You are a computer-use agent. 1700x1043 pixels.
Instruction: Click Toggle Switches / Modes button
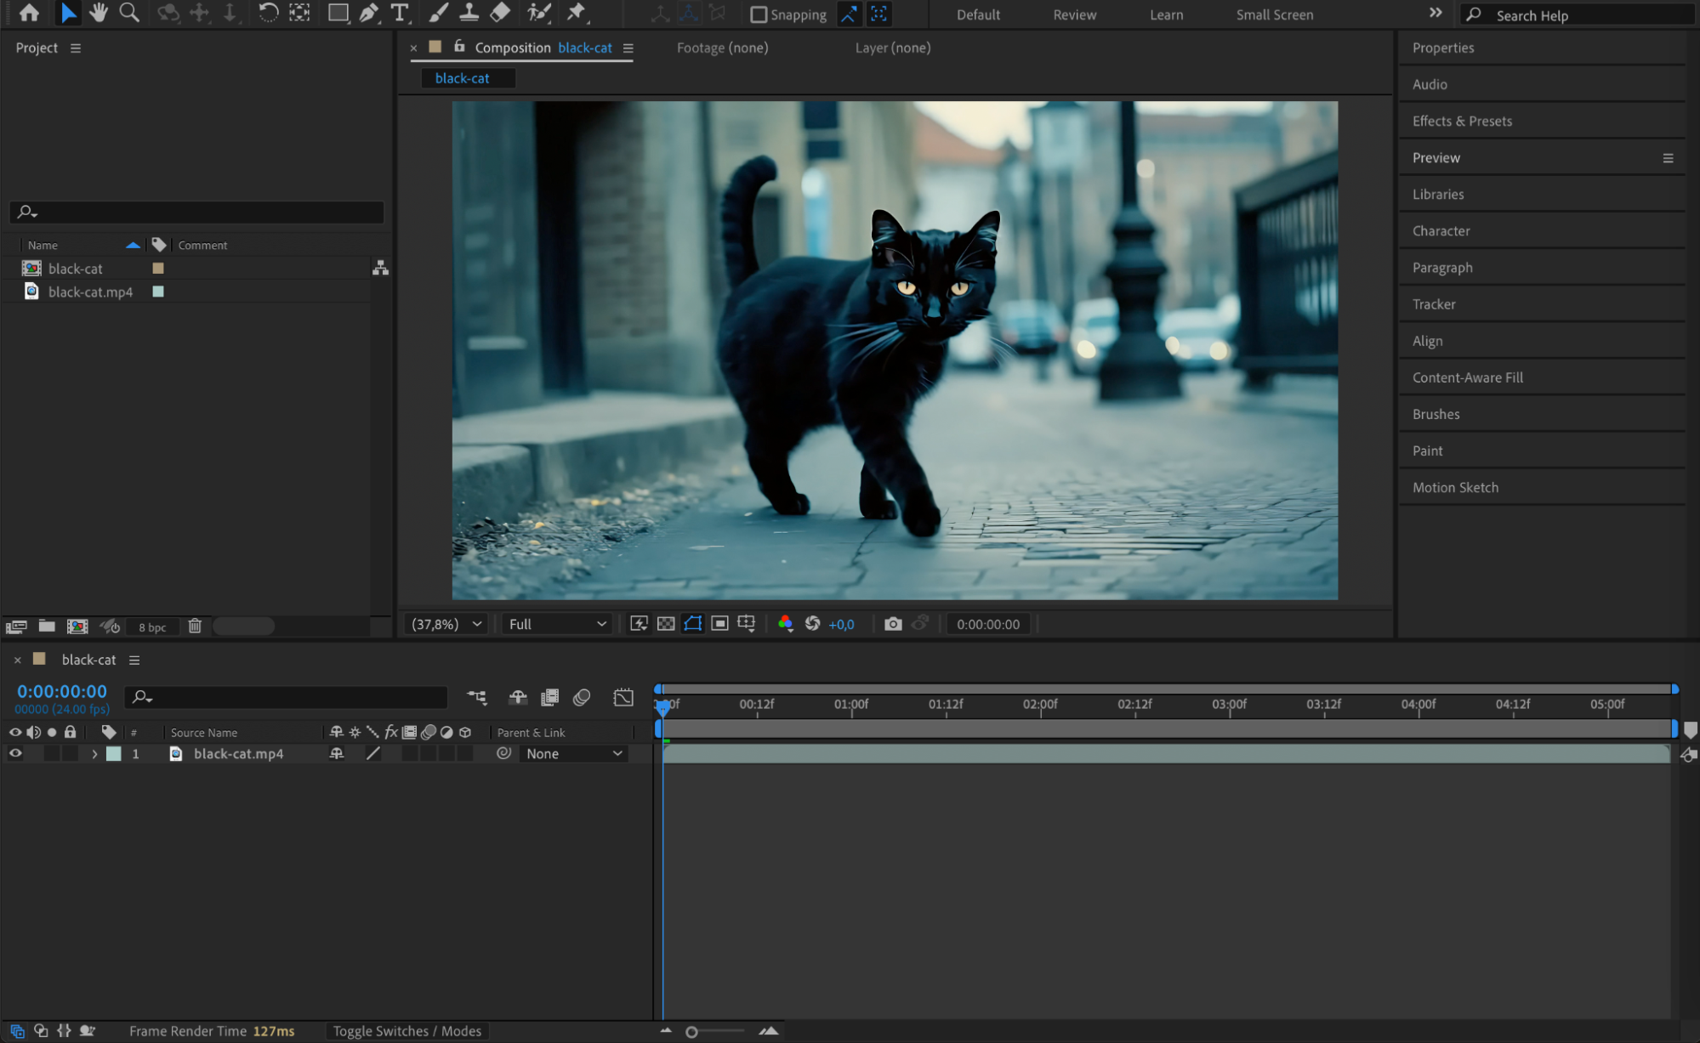tap(407, 1031)
